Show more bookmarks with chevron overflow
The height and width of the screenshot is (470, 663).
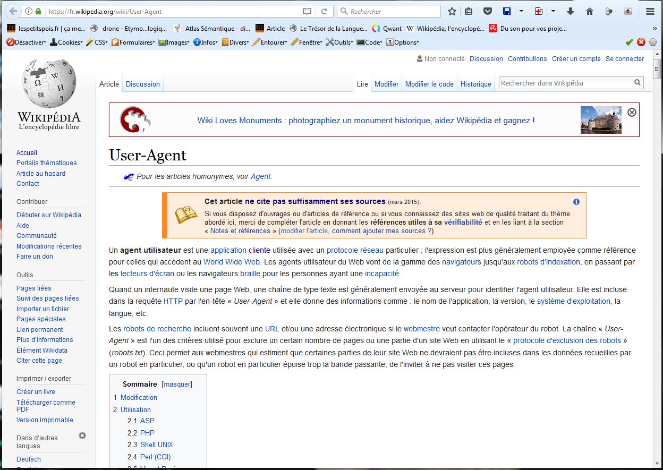click(x=654, y=29)
